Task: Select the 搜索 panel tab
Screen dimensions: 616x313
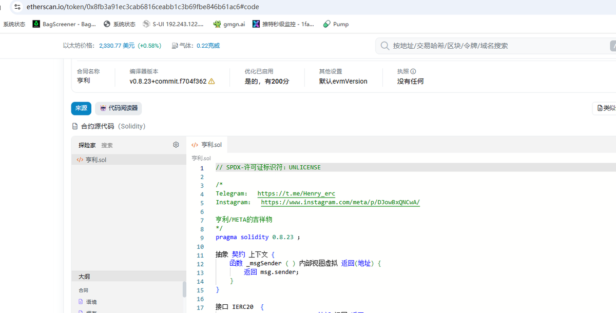Action: coord(107,145)
